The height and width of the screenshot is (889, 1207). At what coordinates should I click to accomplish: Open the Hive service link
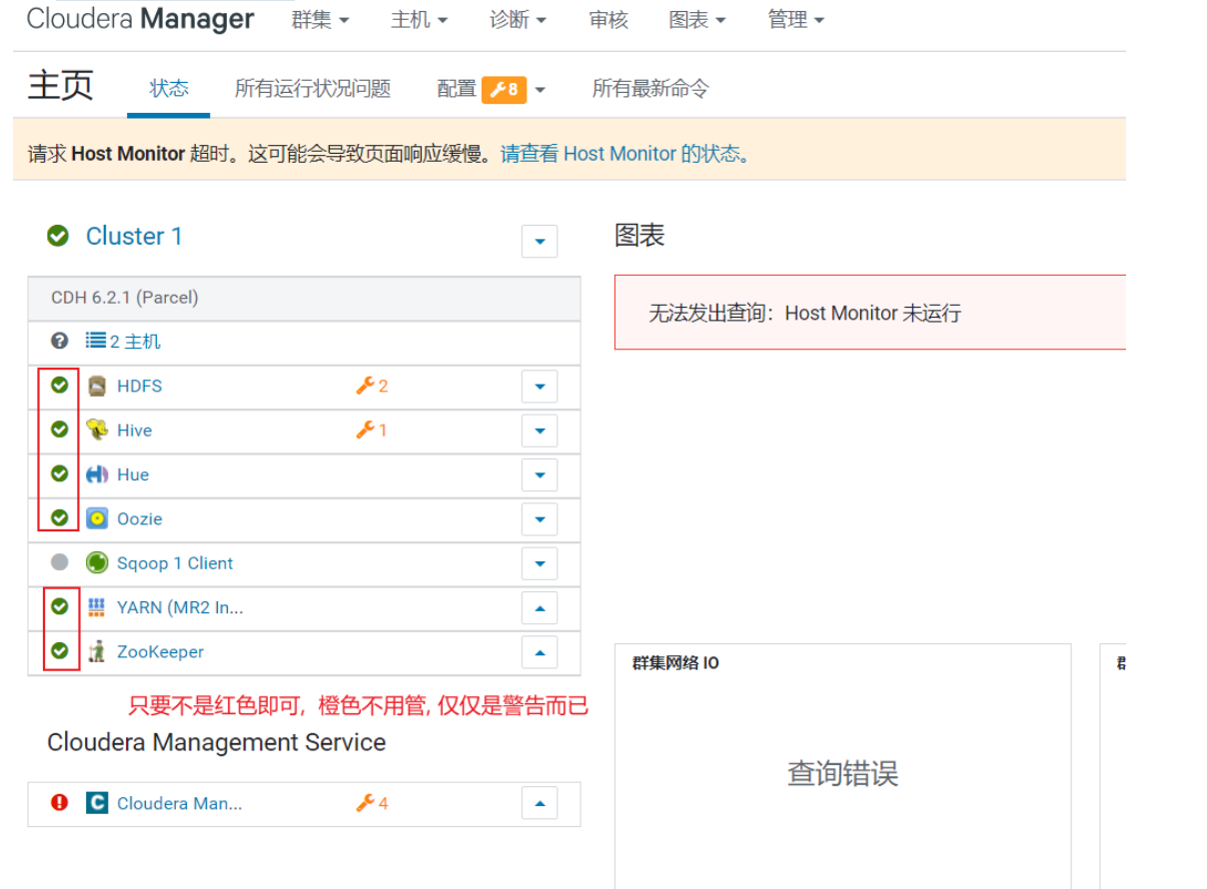pos(134,431)
